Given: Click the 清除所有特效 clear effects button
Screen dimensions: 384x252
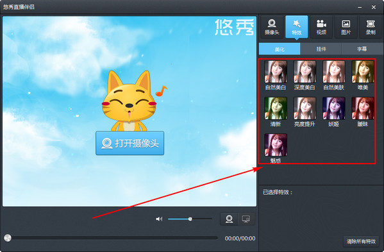Looking at the screenshot, I should pos(361,241).
